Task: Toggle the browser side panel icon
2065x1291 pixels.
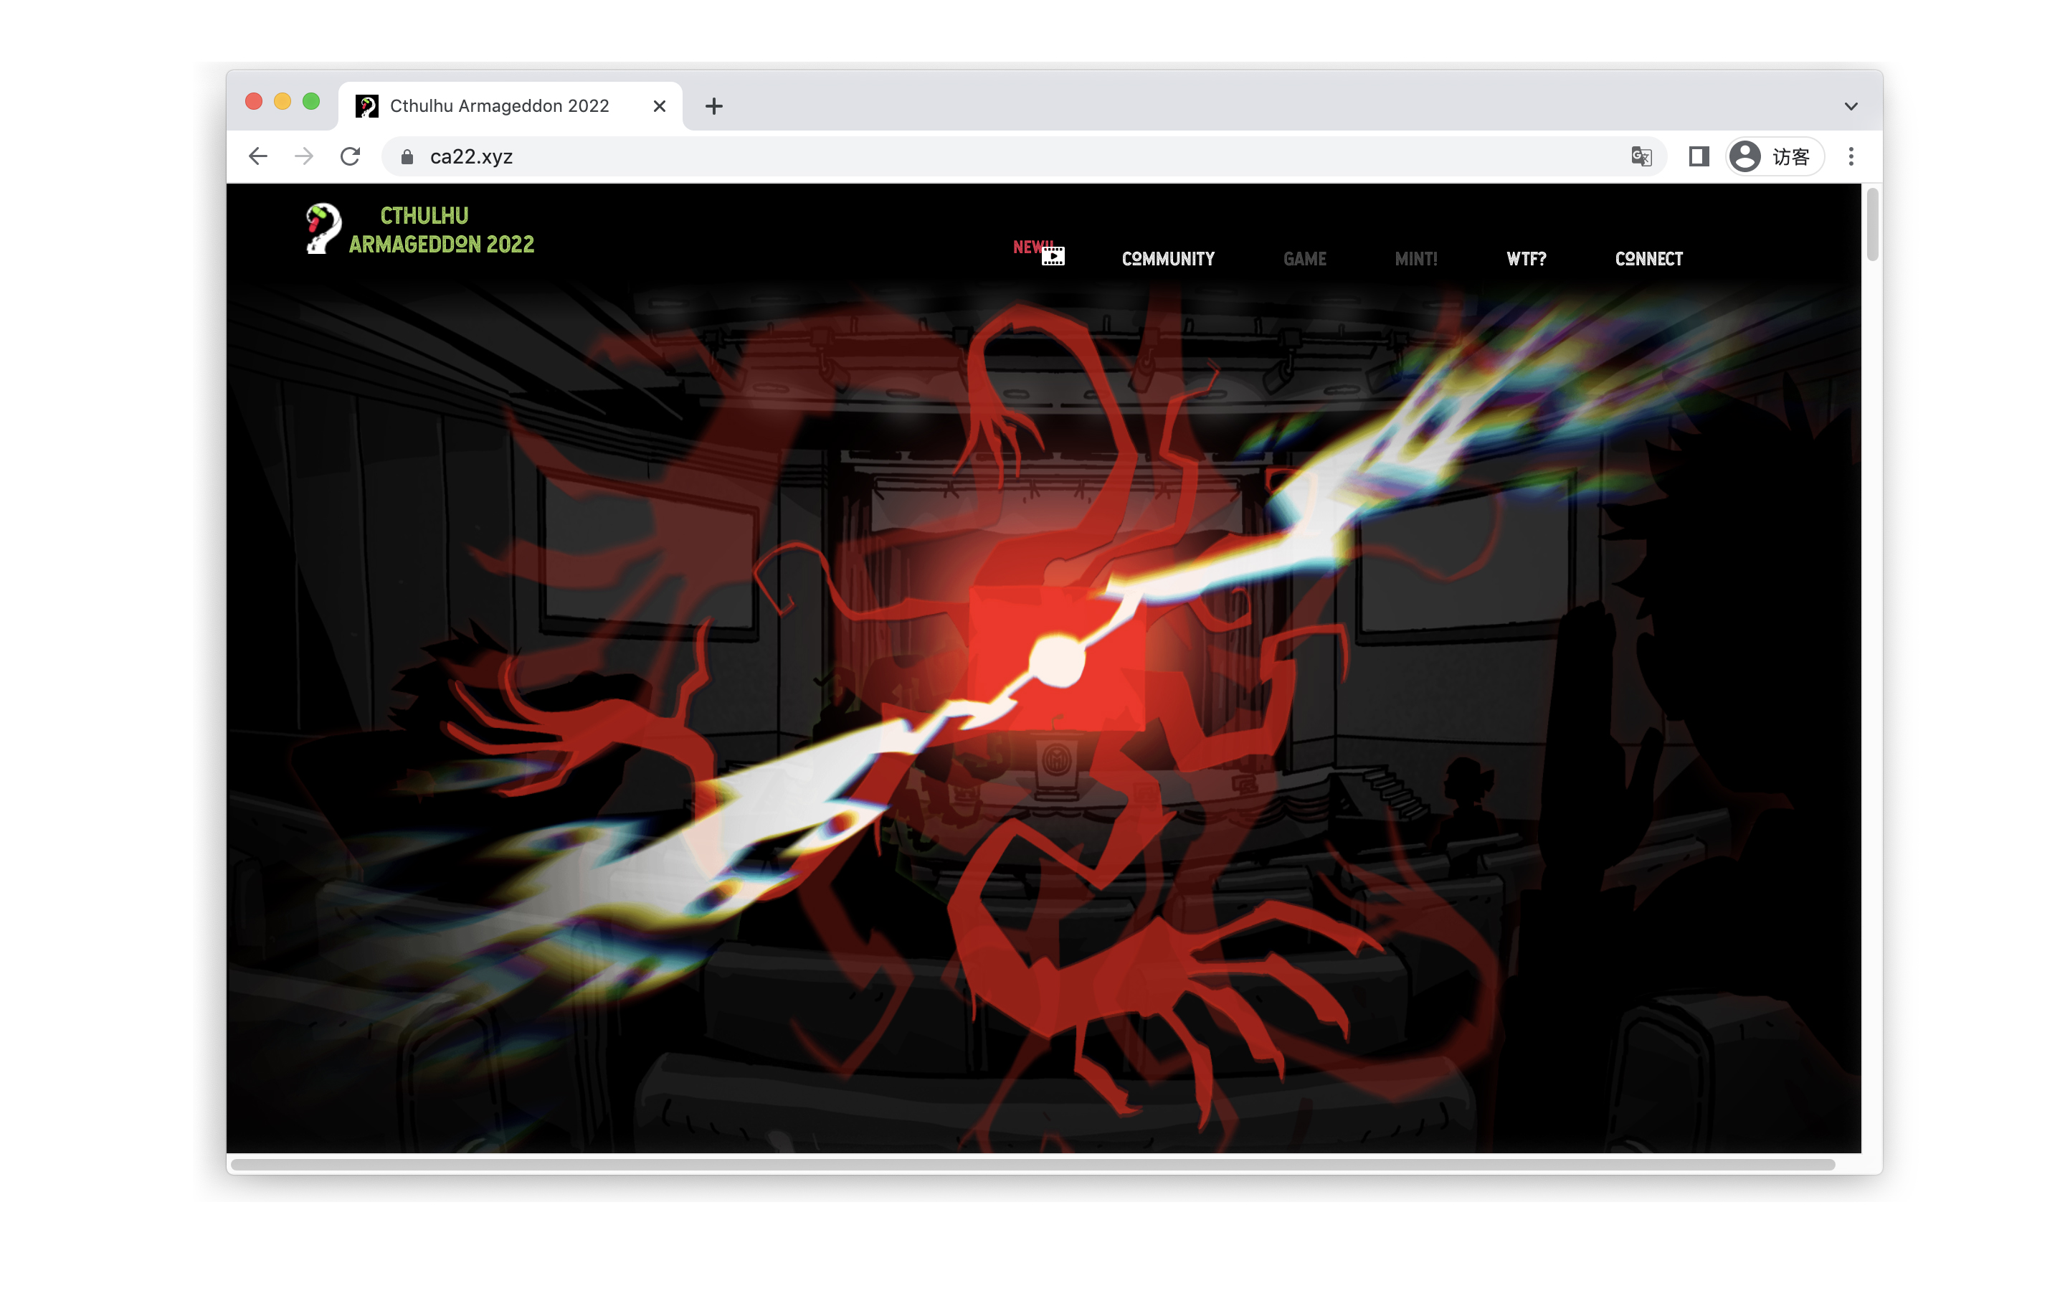Action: coord(1698,156)
